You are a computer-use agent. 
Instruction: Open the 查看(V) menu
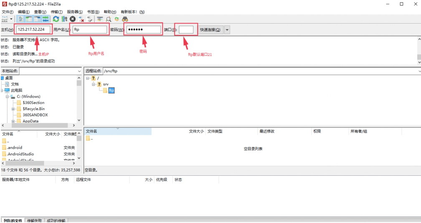[40, 12]
